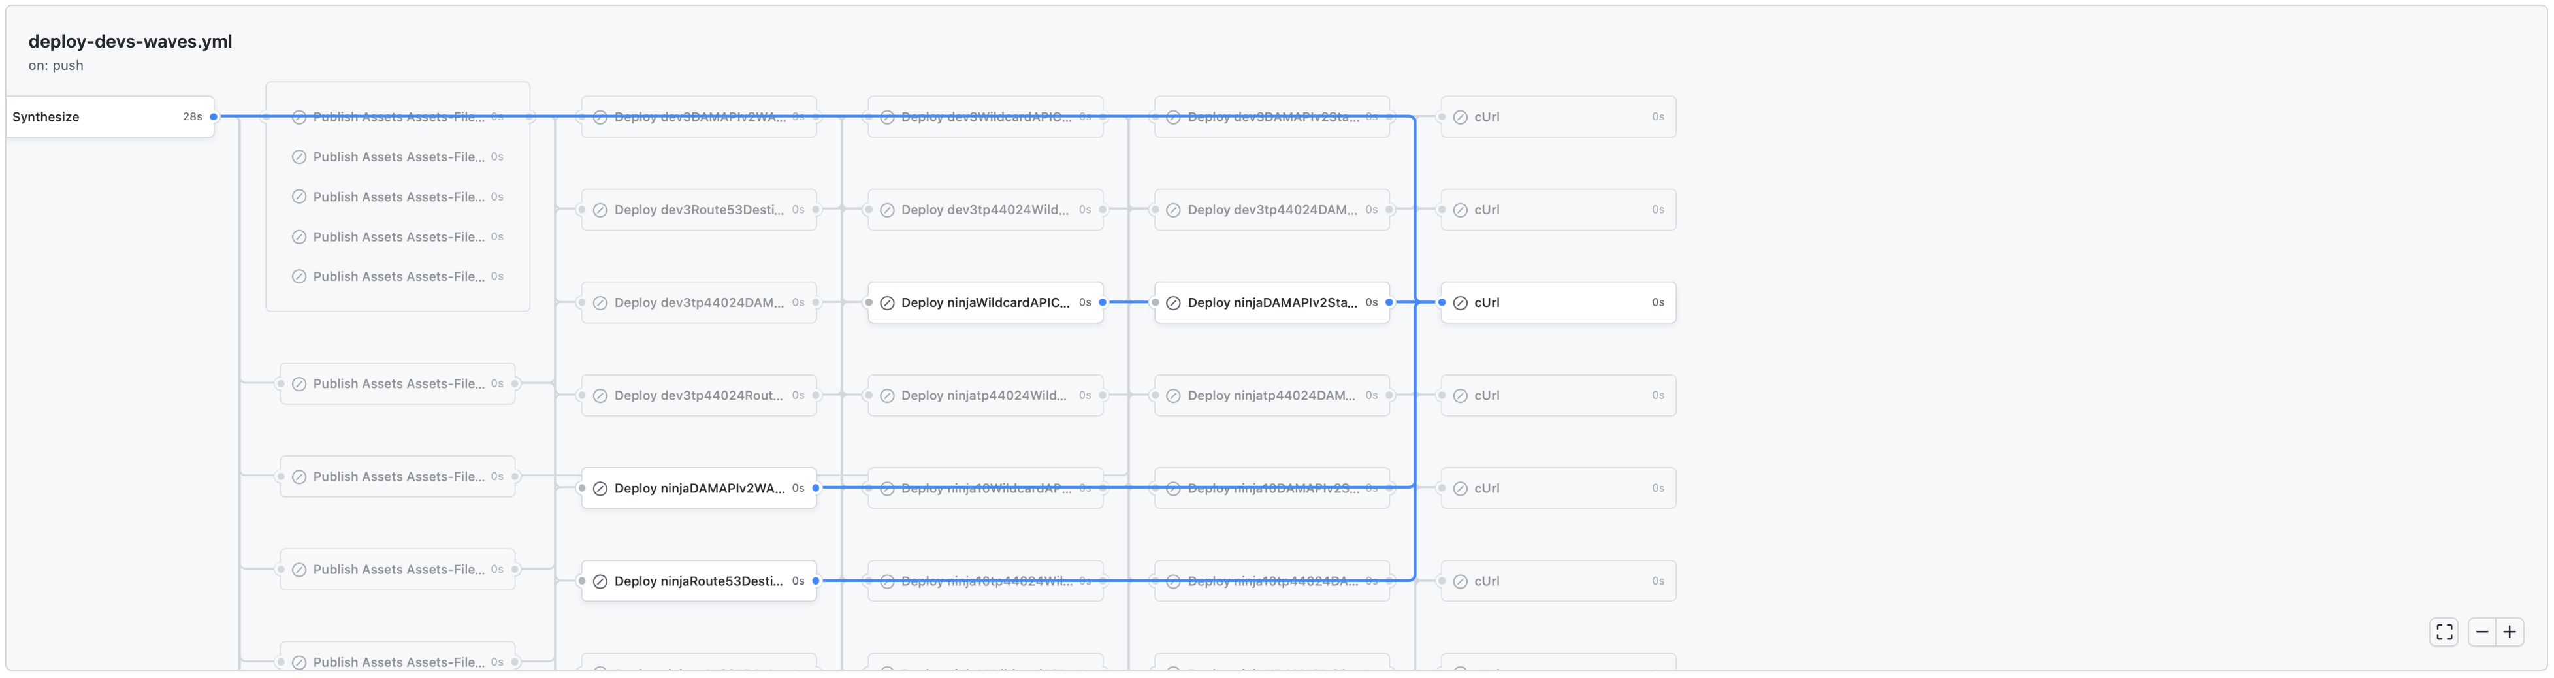Click the fullscreen graph icon

coord(2444,632)
